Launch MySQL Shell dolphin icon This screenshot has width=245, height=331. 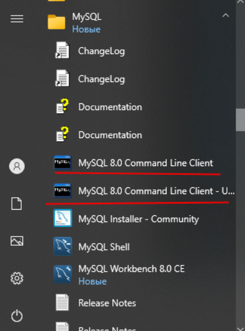click(63, 246)
